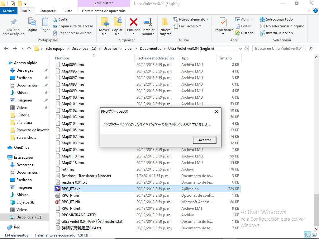Create a Nueva carpeta
The height and width of the screenshot is (239, 319).
coord(165,27)
